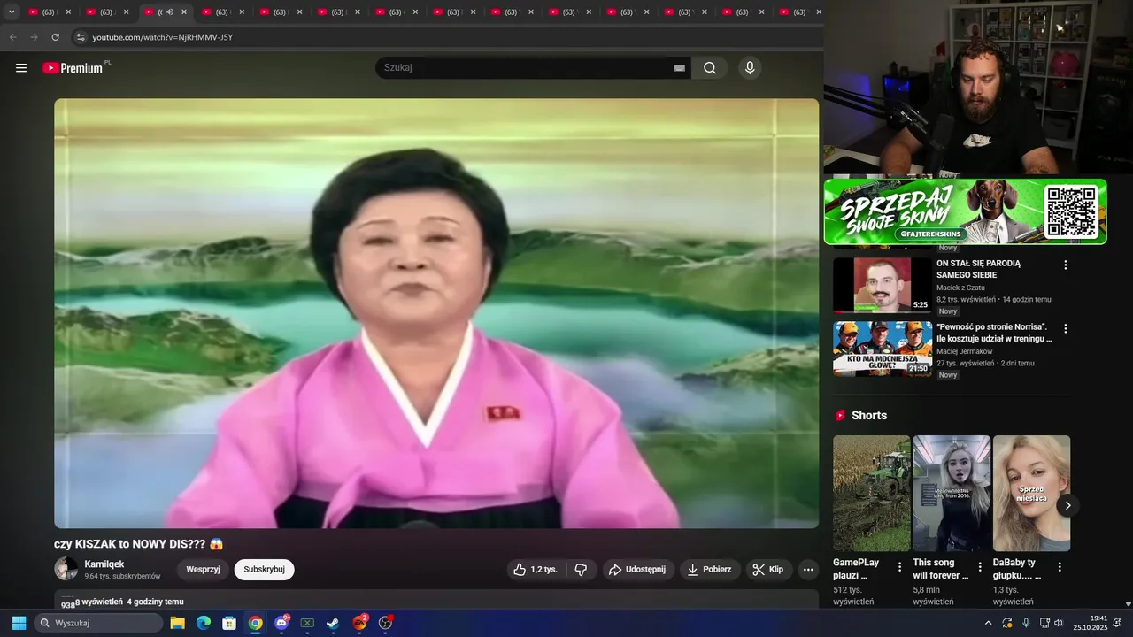Viewport: 1133px width, 637px height.
Task: Subscribe to Kamilqek with Subskrybuj
Action: pyautogui.click(x=264, y=570)
